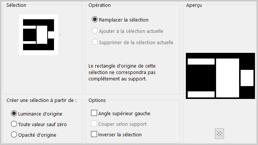258x145 pixels.
Task: Click the Opération group heading
Action: click(x=100, y=5)
